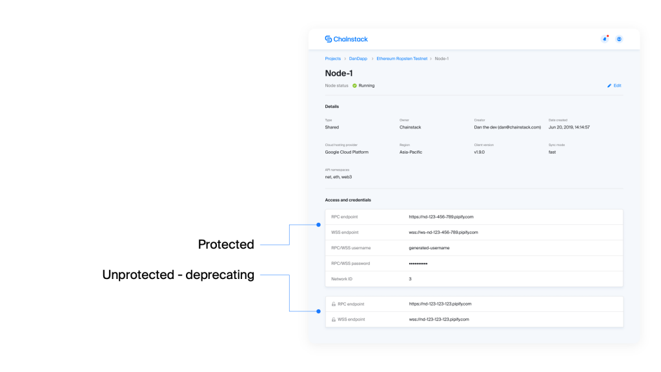This screenshot has height=372, width=661.
Task: Click the generated-username value
Action: [429, 248]
